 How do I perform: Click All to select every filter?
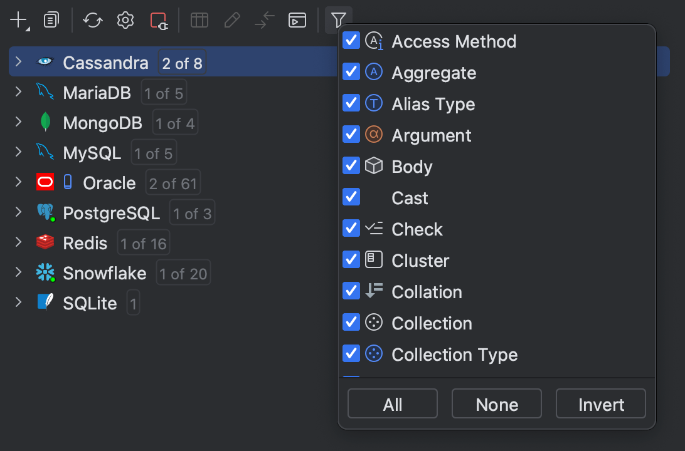(x=392, y=403)
